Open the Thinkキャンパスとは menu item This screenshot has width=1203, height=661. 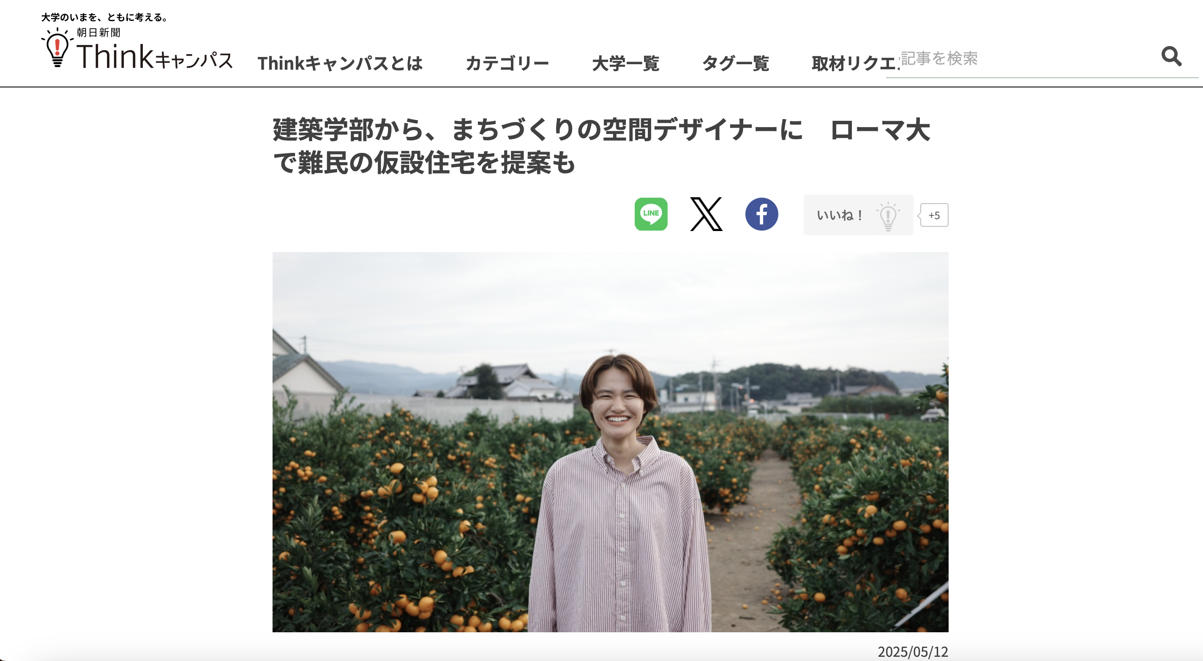(x=340, y=63)
